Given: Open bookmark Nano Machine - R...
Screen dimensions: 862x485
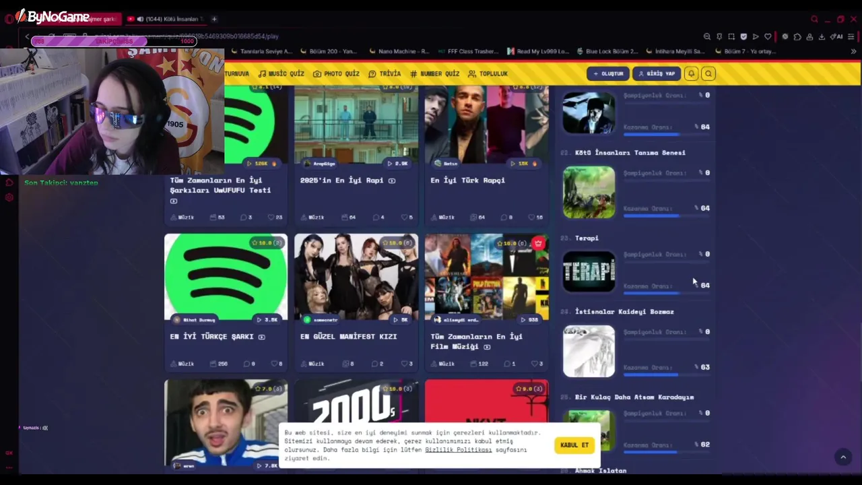Looking at the screenshot, I should [x=398, y=51].
